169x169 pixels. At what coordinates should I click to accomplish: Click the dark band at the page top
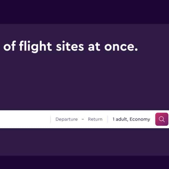tap(84, 12)
